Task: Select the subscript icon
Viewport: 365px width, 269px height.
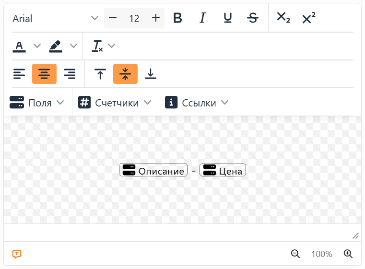Action: coord(283,18)
